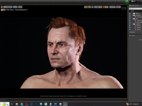The height and width of the screenshot is (106, 142).
Task: Open the grid snap size dropdown
Action: point(101,7)
